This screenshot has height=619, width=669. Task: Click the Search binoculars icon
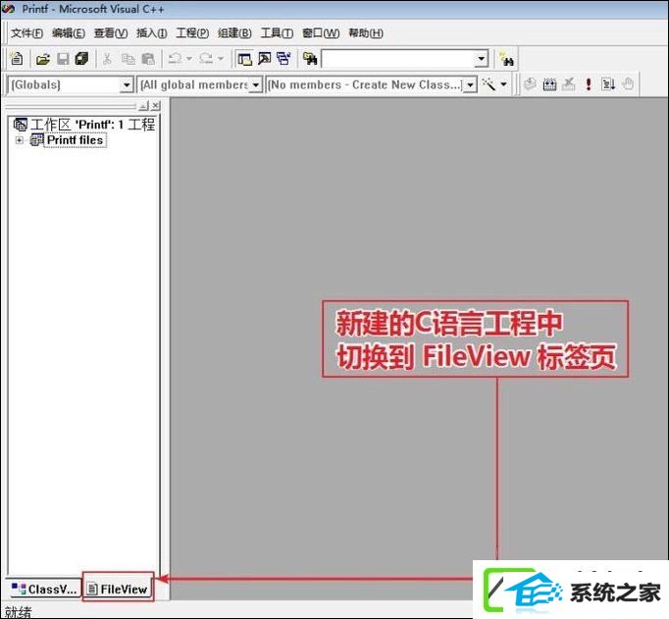pyautogui.click(x=507, y=60)
